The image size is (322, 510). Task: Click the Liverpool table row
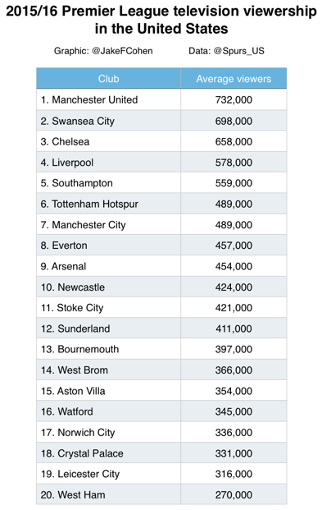[161, 163]
